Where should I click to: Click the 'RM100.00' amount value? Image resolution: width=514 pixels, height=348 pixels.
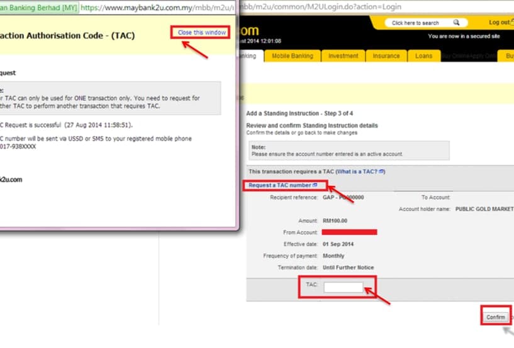(x=335, y=220)
